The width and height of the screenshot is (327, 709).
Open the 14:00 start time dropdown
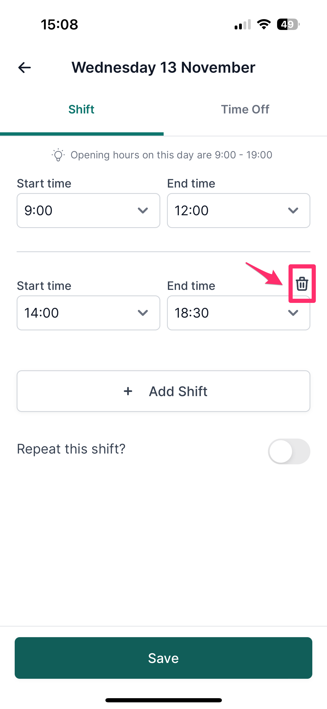point(88,313)
